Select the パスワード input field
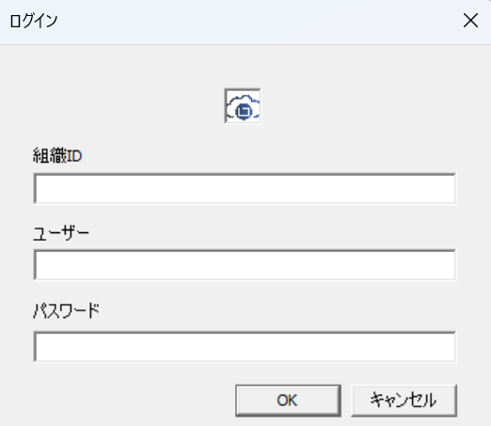 click(245, 346)
